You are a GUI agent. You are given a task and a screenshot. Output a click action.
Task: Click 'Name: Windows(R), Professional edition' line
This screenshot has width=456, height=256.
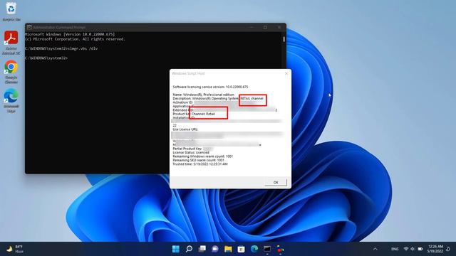pos(203,95)
